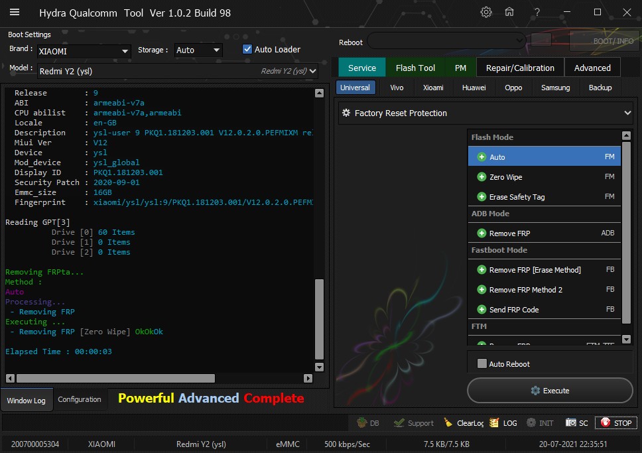The image size is (642, 453).
Task: Click the INIT gear icon
Action: pyautogui.click(x=531, y=422)
